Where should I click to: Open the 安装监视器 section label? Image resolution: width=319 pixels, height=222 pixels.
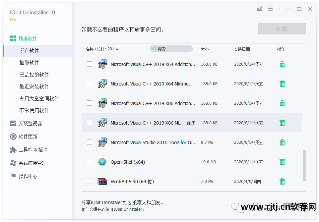[x=30, y=123]
